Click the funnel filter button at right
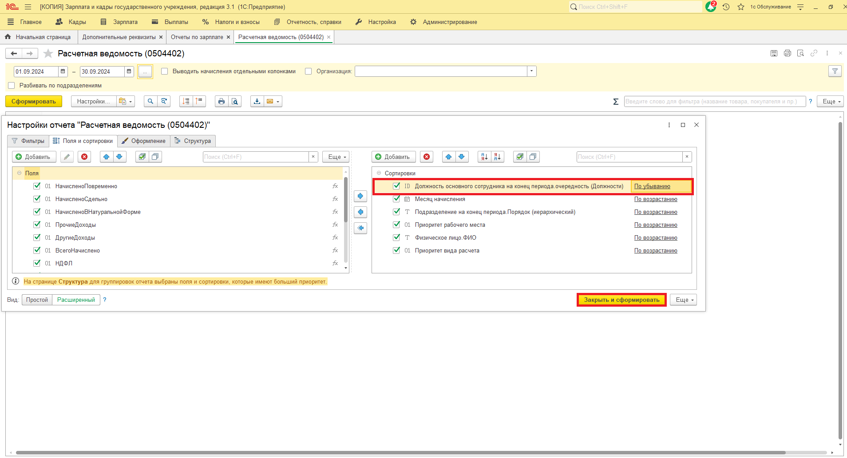847x458 pixels. tap(835, 71)
